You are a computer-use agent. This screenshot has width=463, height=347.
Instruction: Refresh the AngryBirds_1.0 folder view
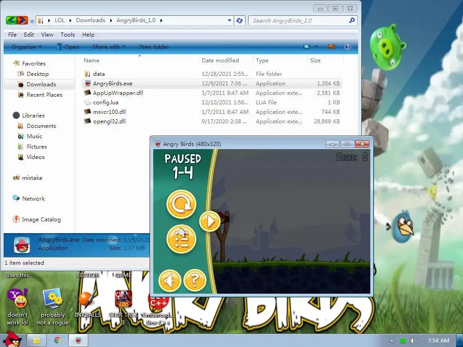(x=240, y=20)
